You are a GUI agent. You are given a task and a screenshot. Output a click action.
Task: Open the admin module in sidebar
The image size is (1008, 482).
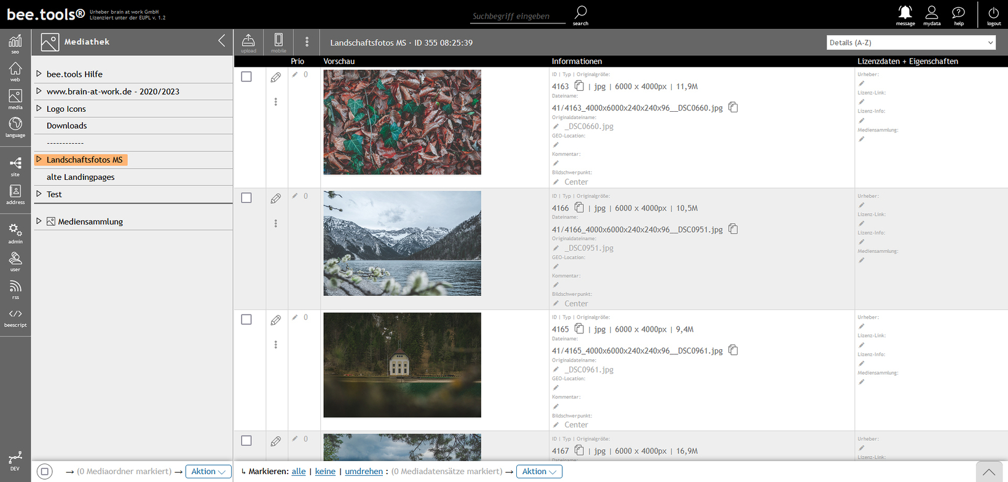point(15,233)
